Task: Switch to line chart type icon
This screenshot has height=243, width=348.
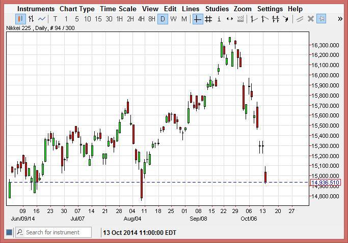Action: pos(42,19)
